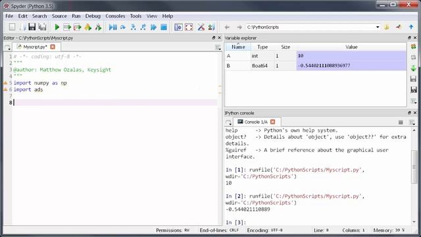
Task: Stop the debugging session
Action: click(x=164, y=27)
